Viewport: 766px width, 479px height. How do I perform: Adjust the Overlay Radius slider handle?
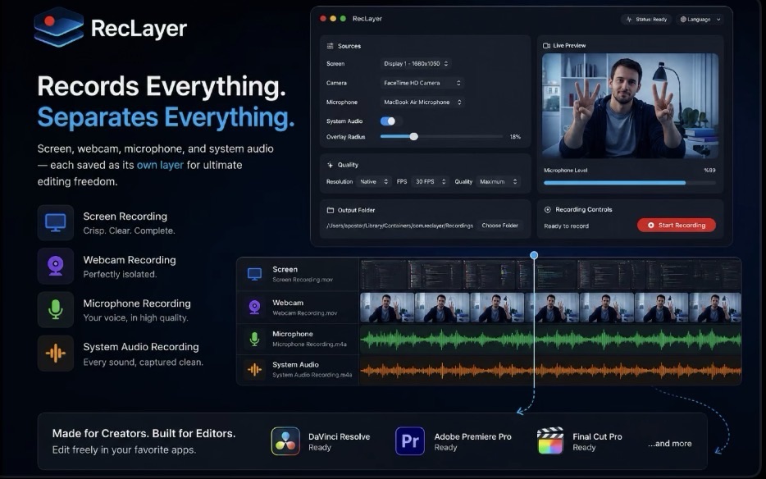click(x=414, y=137)
